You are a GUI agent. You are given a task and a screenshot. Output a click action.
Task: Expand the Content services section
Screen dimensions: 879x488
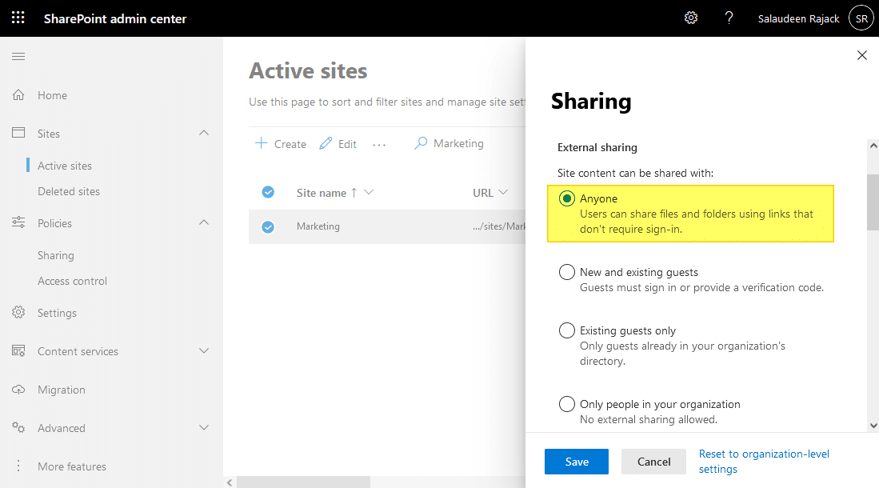pos(204,351)
